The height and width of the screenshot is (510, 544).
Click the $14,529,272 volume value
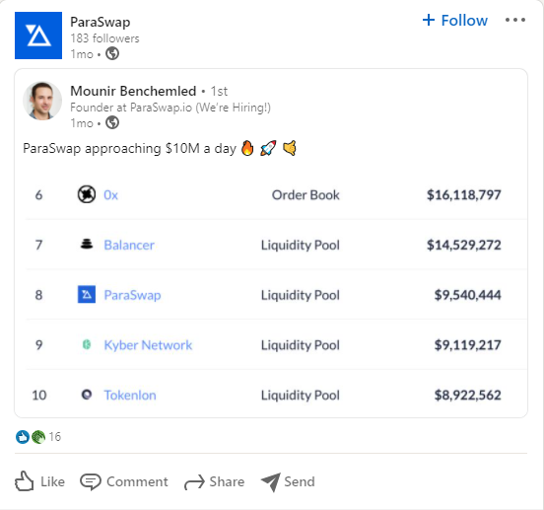pyautogui.click(x=464, y=245)
